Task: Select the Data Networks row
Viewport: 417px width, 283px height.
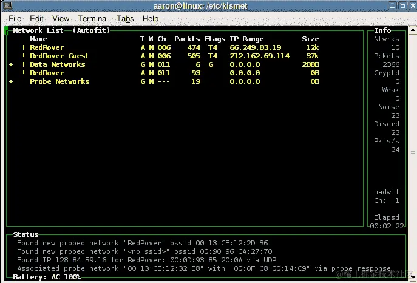Action: pos(165,64)
